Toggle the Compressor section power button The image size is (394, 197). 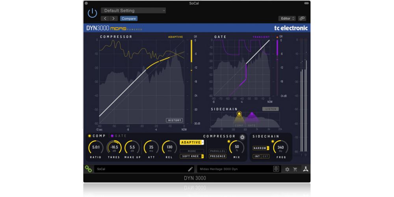coord(242,137)
